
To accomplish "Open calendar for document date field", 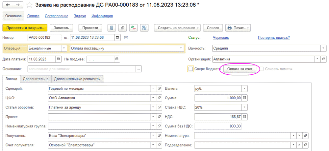I will 117,38.
